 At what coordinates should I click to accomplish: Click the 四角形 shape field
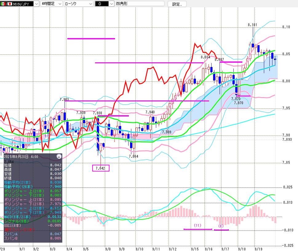coord(141,4)
